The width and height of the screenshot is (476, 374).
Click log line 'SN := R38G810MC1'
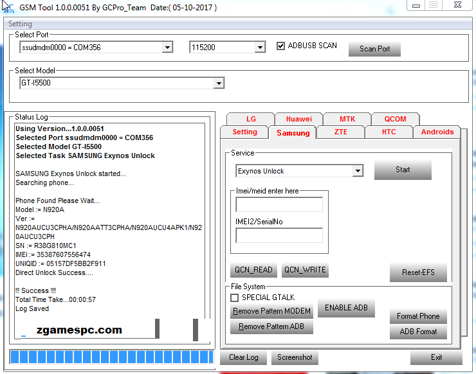tap(46, 245)
